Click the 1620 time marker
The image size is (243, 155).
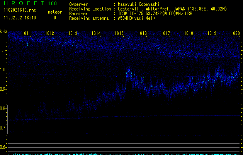(235, 34)
